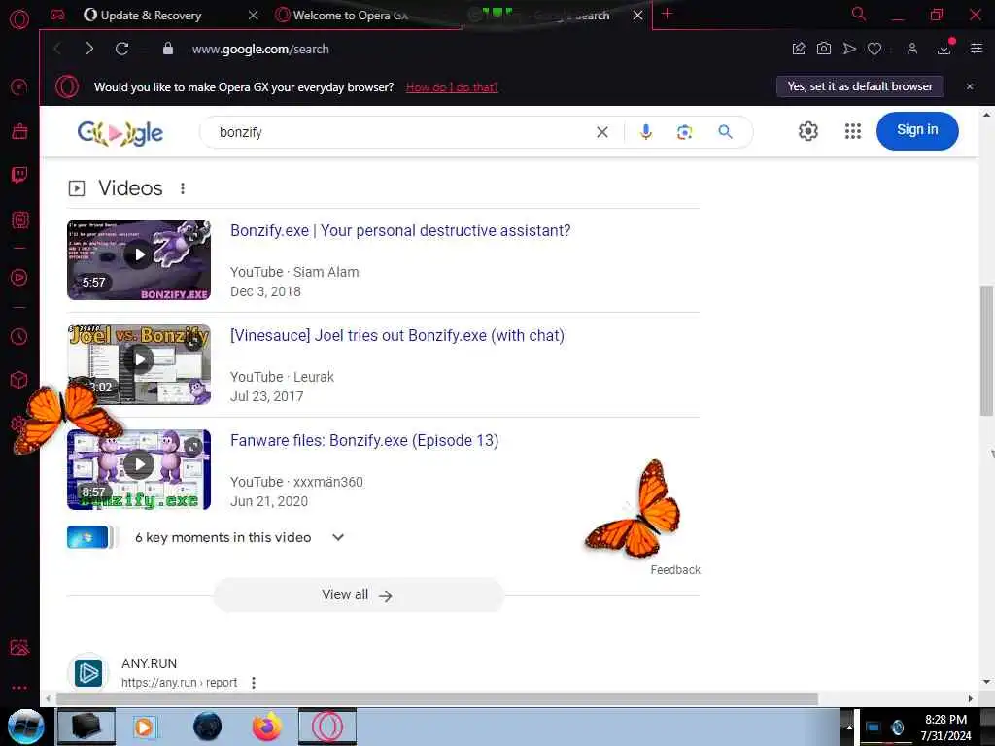This screenshot has height=746, width=995.
Task: Click the bonzify search input field
Action: (403, 132)
